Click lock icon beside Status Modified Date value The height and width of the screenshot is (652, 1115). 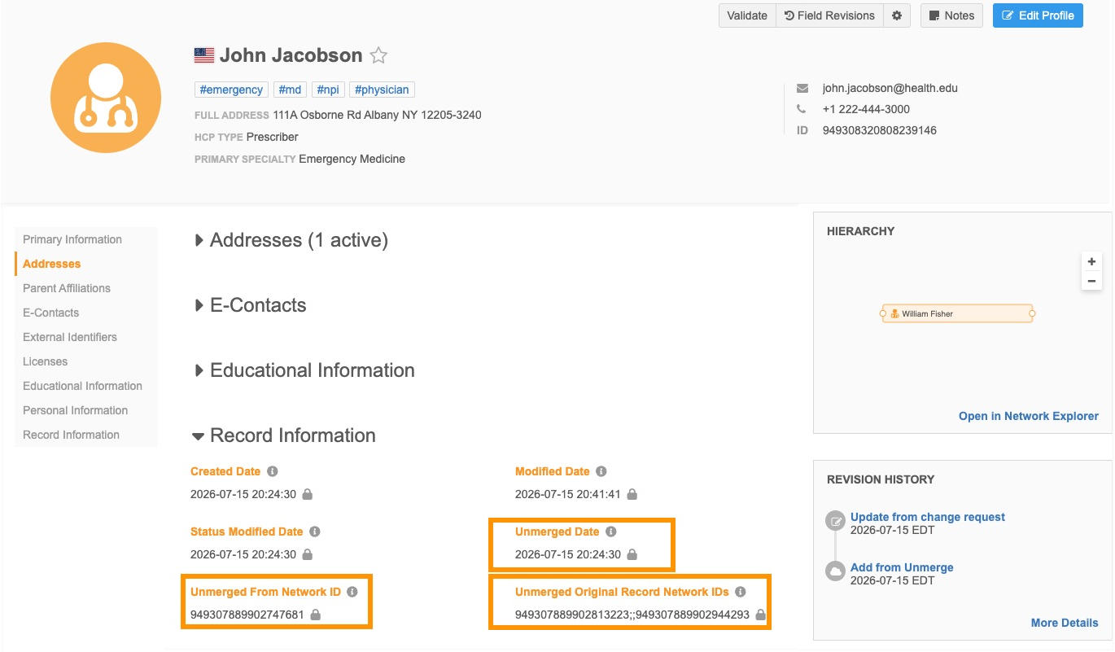point(308,554)
